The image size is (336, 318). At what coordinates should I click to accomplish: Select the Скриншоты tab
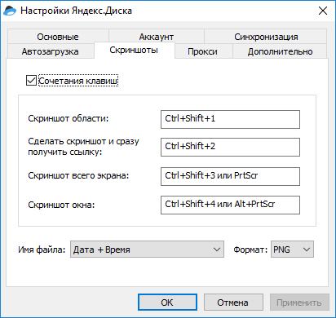click(134, 50)
